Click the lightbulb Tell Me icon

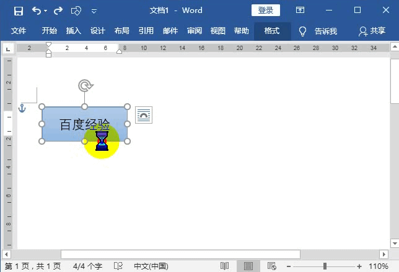302,32
